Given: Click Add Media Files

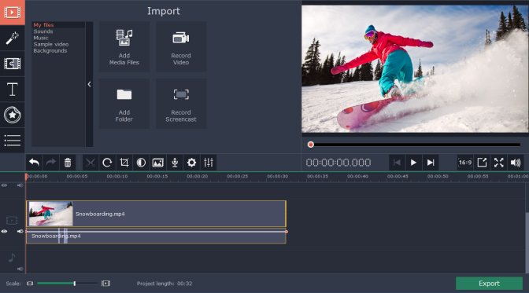Looking at the screenshot, I should (x=124, y=47).
